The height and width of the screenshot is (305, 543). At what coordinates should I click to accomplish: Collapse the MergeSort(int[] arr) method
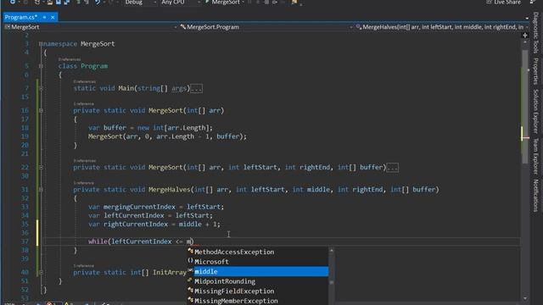click(41, 111)
